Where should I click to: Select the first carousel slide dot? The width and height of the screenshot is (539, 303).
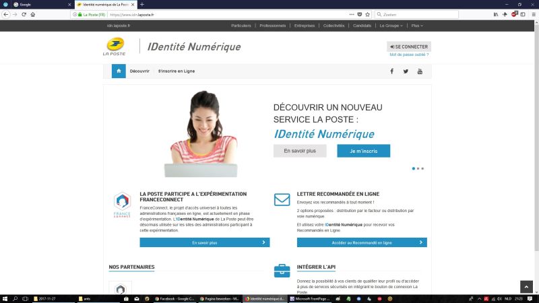click(x=413, y=168)
